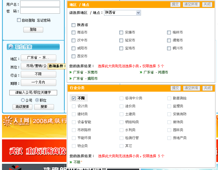Select the 职位 radio button
Viewport: 218px width, 170px height.
coord(37,100)
